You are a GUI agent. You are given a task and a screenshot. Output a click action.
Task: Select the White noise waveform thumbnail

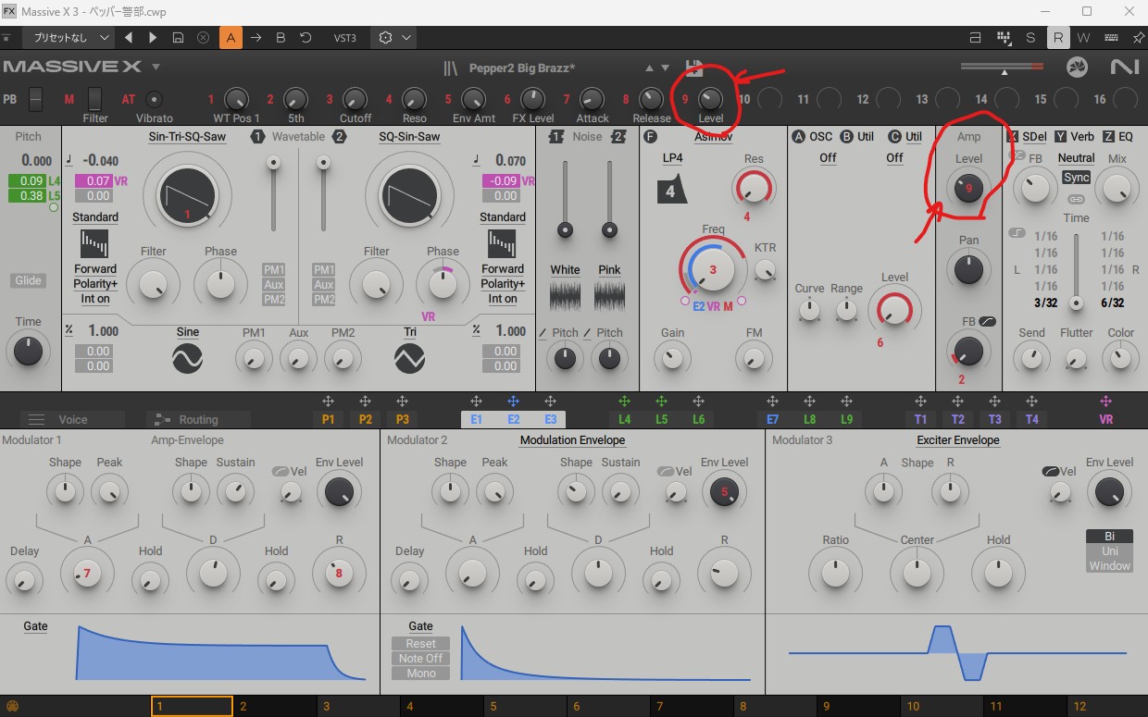pos(565,296)
